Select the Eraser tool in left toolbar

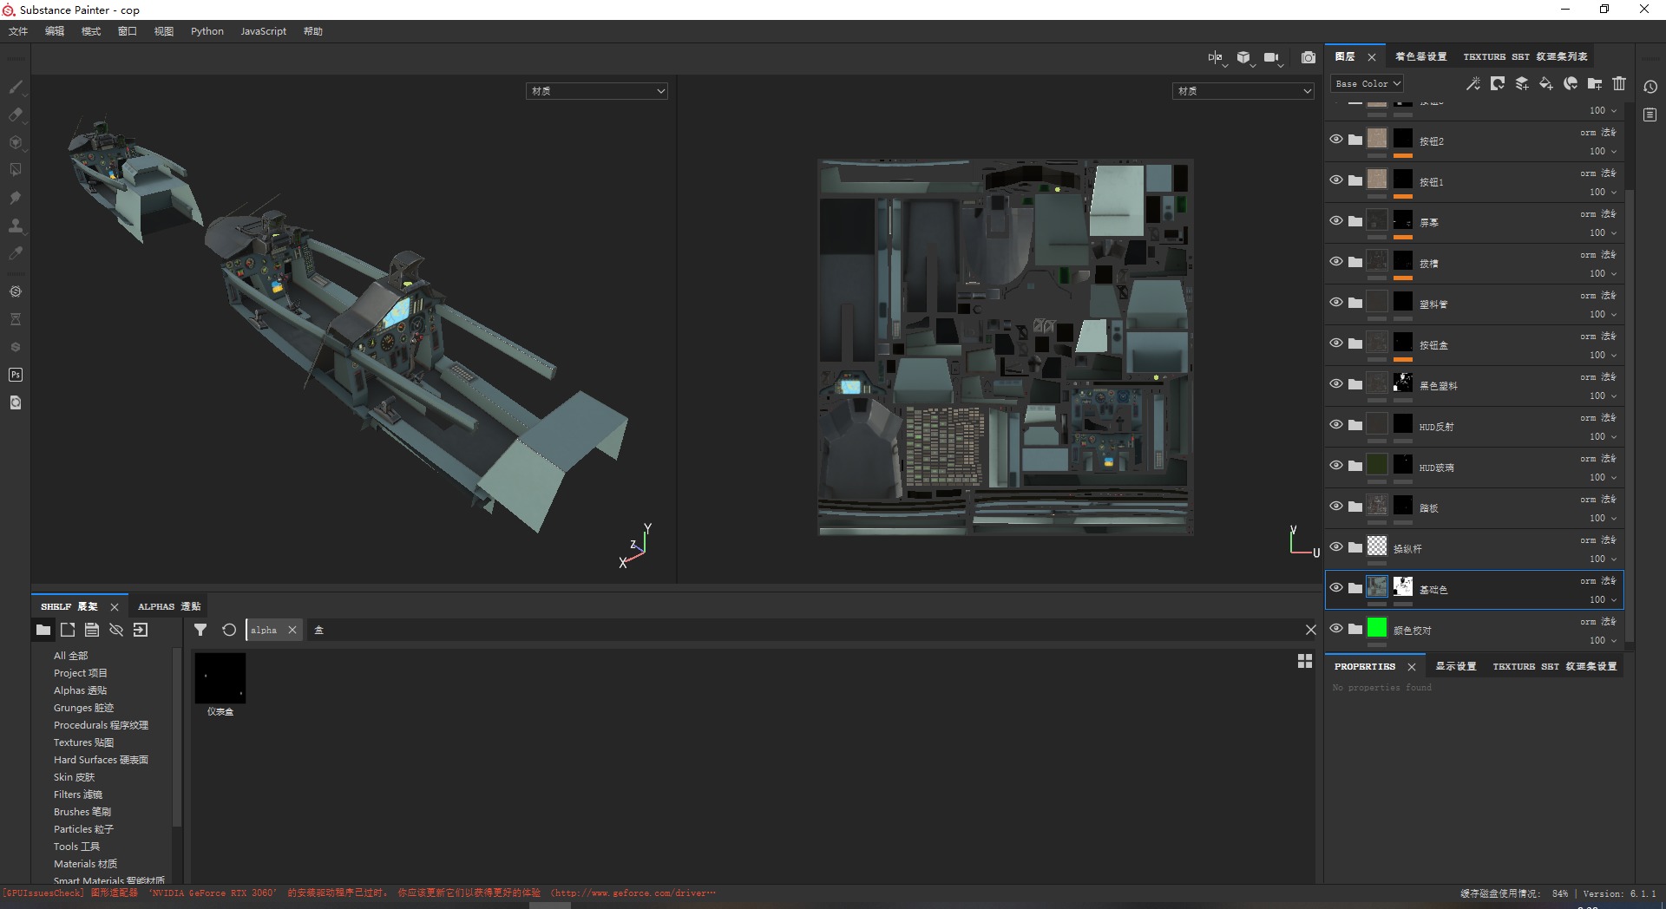(x=16, y=114)
